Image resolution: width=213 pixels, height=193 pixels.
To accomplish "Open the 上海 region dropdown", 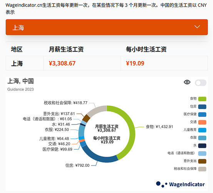I will [107, 27].
